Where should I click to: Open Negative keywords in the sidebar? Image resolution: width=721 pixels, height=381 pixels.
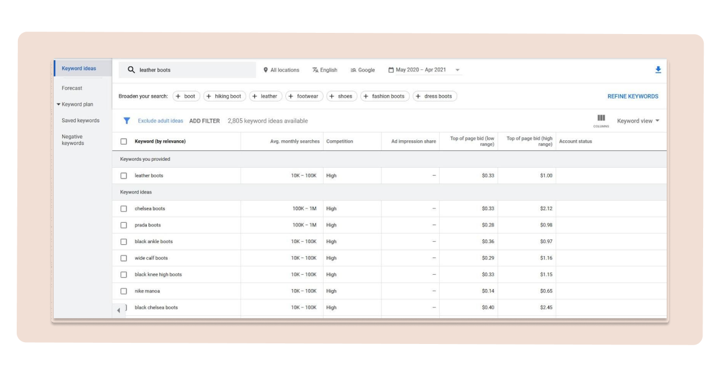[x=73, y=140]
